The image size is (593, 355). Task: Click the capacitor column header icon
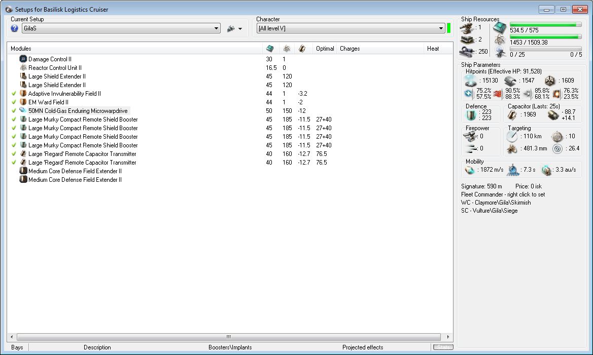point(302,48)
